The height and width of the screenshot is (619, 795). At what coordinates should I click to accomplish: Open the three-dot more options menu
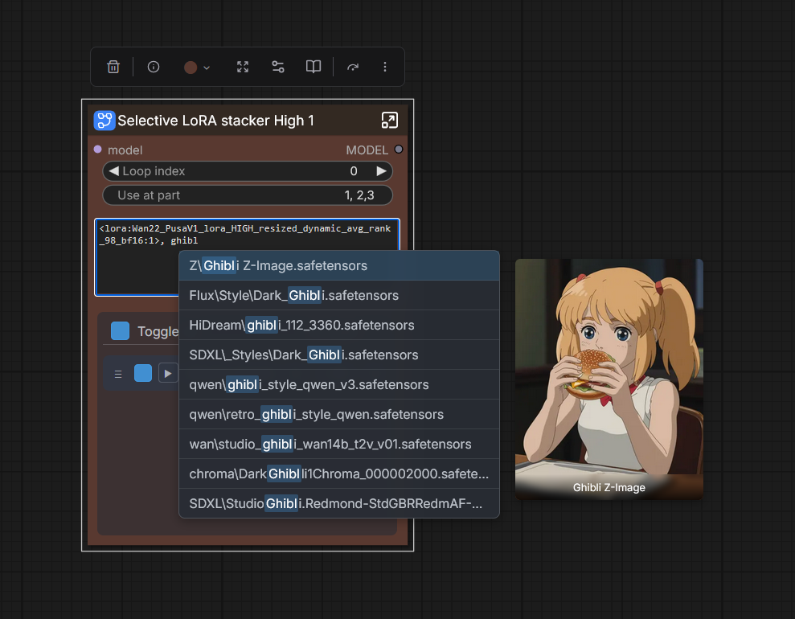(385, 67)
